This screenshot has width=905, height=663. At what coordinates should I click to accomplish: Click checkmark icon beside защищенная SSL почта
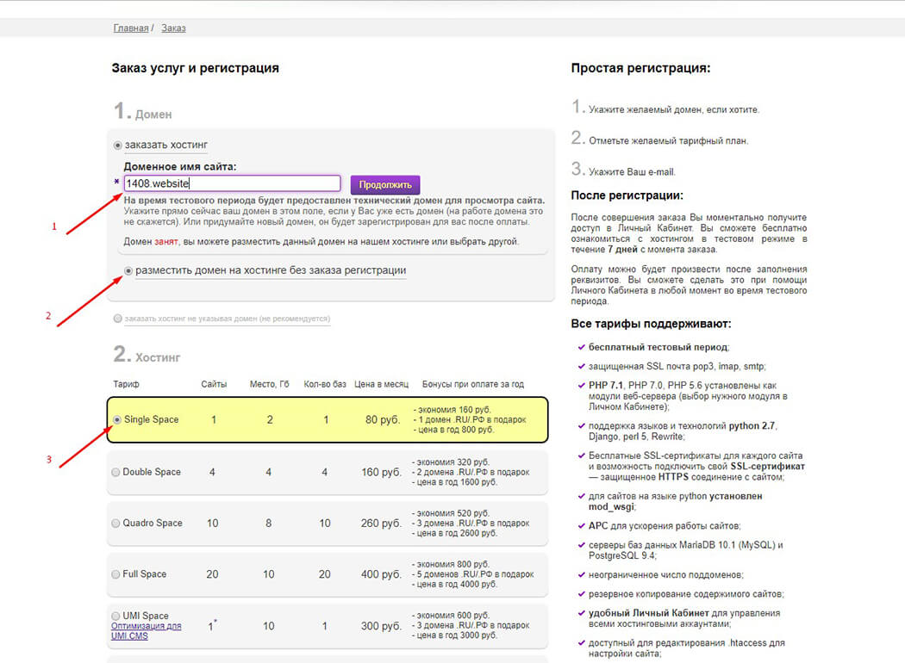pos(581,366)
